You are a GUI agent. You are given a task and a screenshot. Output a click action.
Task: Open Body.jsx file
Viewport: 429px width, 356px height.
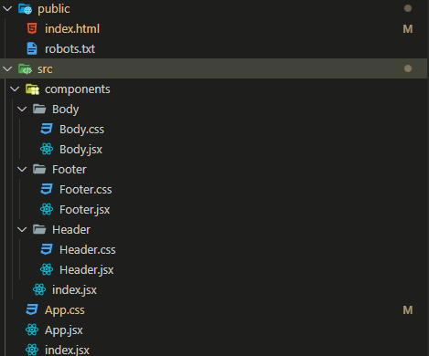[x=80, y=150]
